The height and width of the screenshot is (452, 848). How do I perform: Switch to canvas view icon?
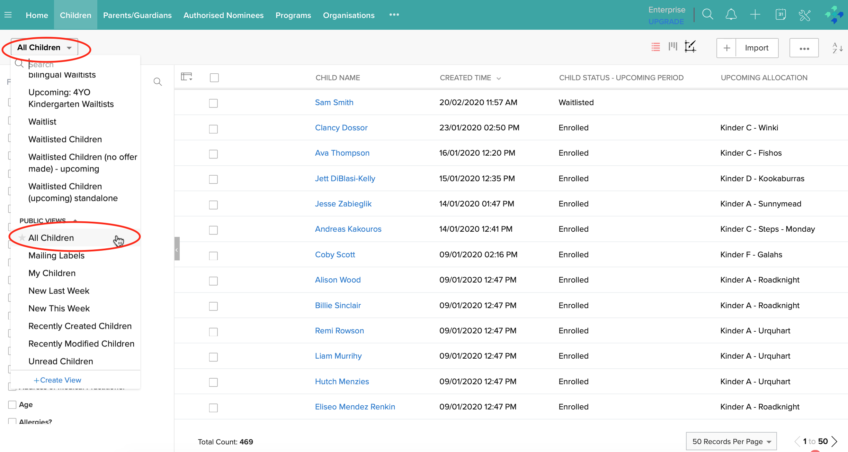click(x=690, y=46)
